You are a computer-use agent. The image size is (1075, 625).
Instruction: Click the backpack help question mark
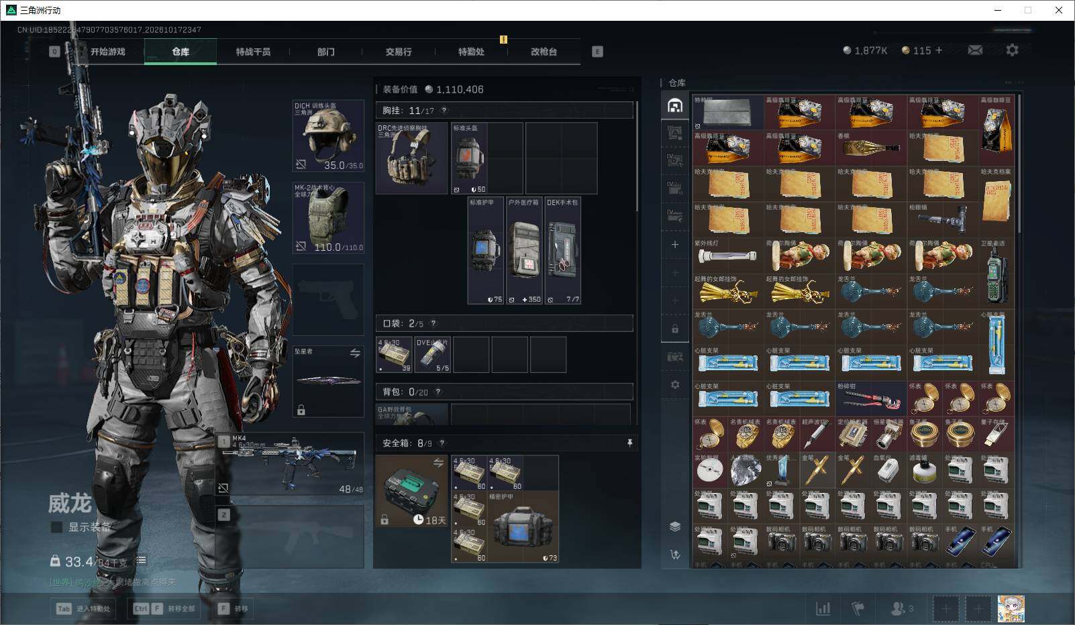(x=438, y=392)
